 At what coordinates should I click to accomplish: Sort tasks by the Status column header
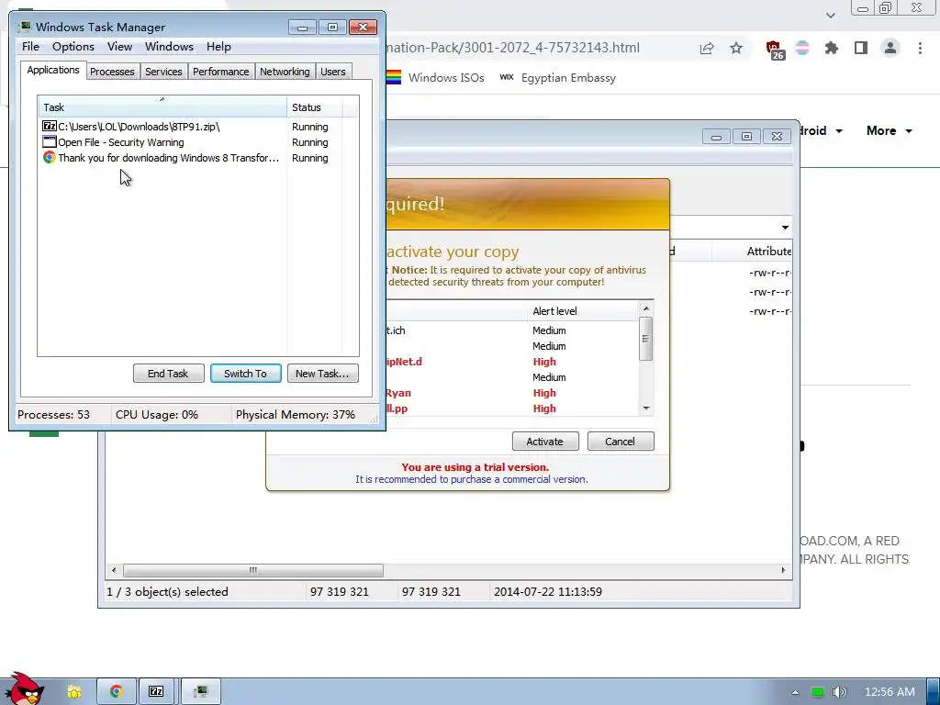coord(314,107)
